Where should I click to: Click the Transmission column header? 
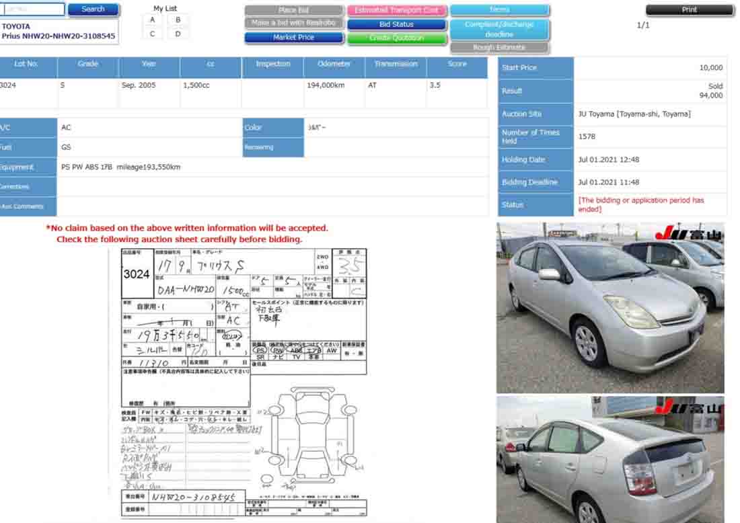click(x=396, y=67)
